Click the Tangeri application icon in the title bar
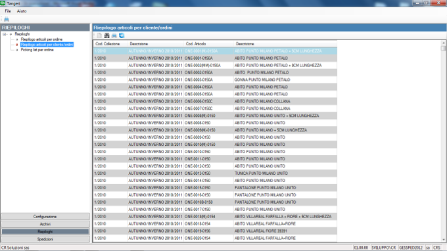447x251 pixels. tap(3, 3)
